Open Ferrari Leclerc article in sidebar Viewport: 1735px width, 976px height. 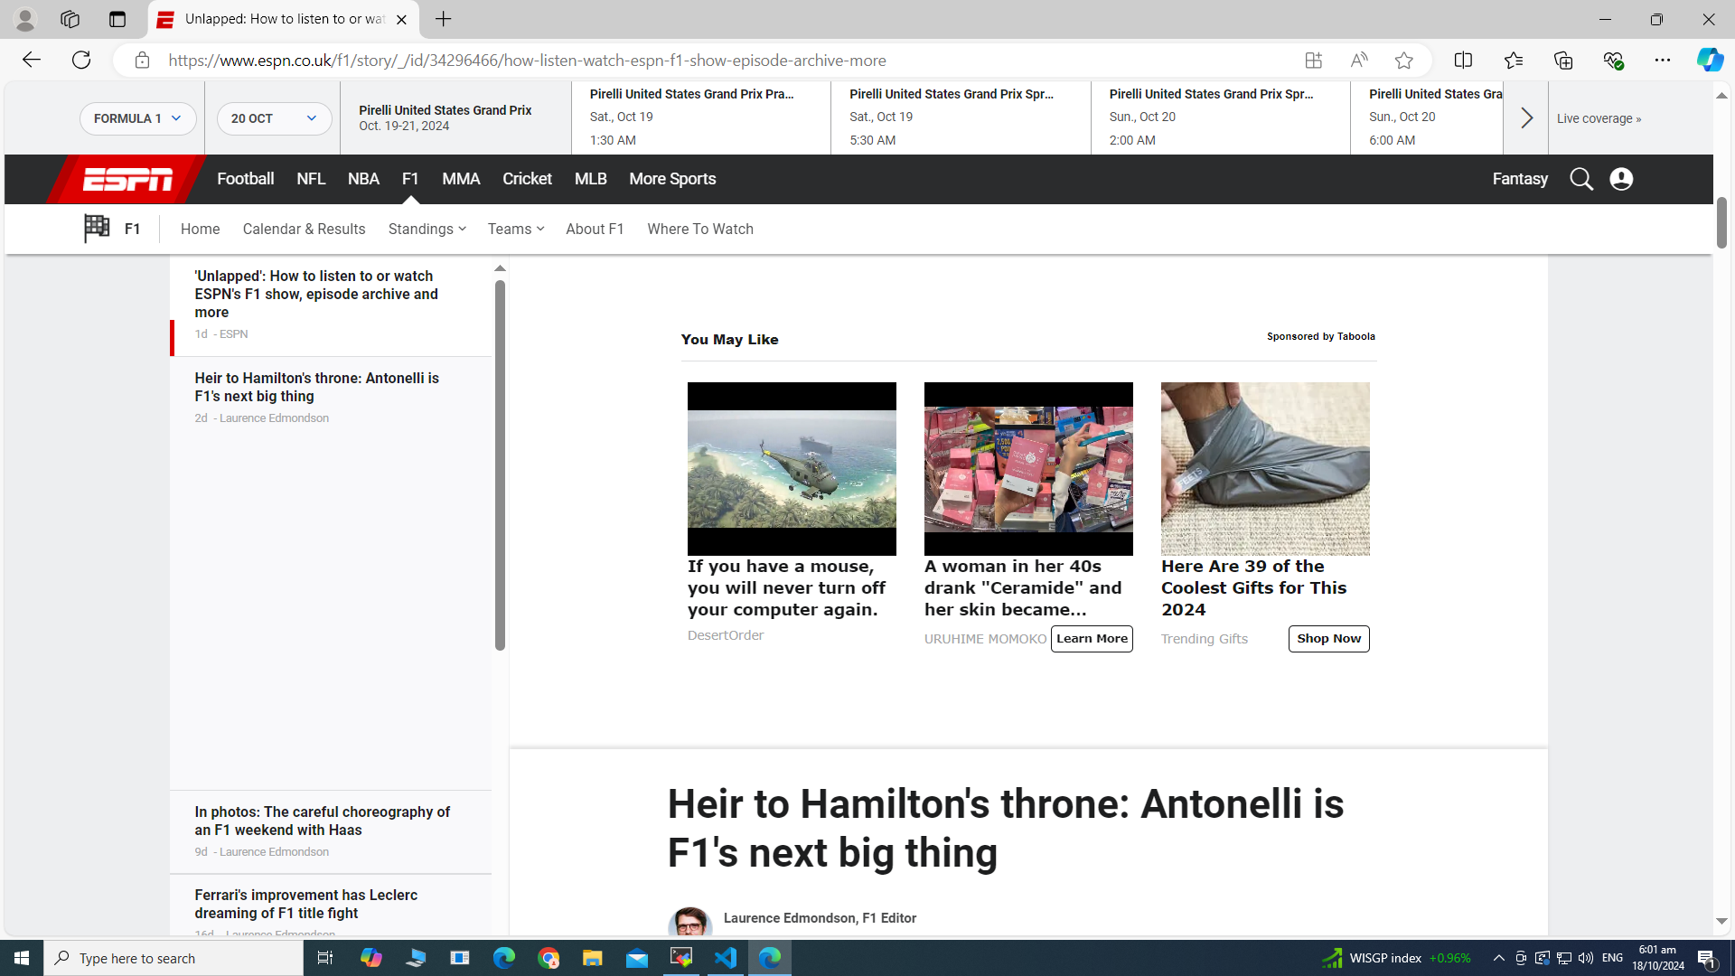[331, 906]
